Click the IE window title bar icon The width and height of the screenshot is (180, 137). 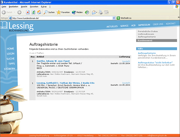point(2,2)
